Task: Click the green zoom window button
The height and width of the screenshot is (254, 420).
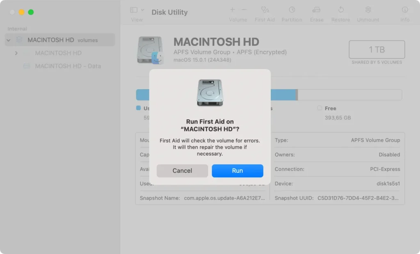Action: click(31, 12)
